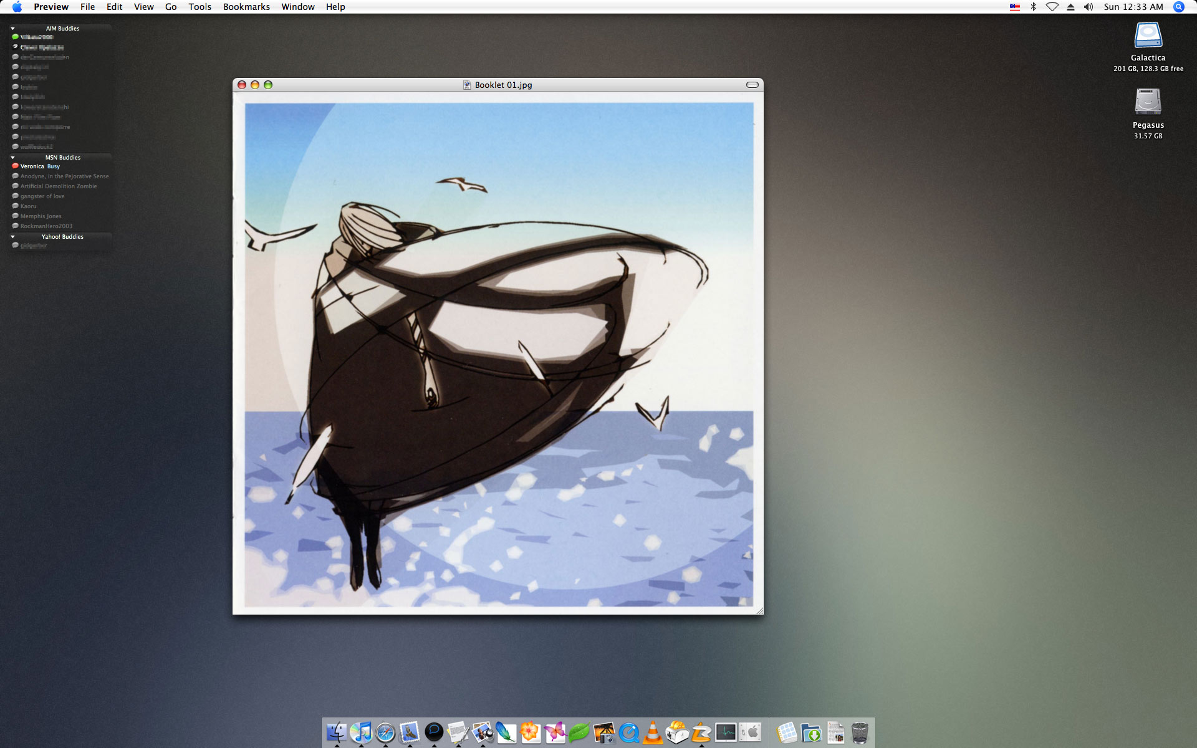The image size is (1197, 748).
Task: Launch the blue feather app in Dock
Action: pos(506,732)
